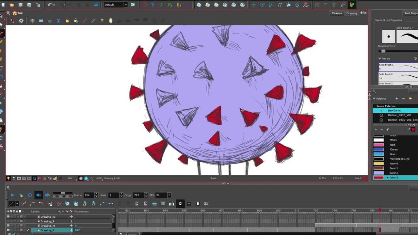Expand Drawing_8 layer parameters plus
The height and width of the screenshot is (235, 418).
click(x=71, y=230)
